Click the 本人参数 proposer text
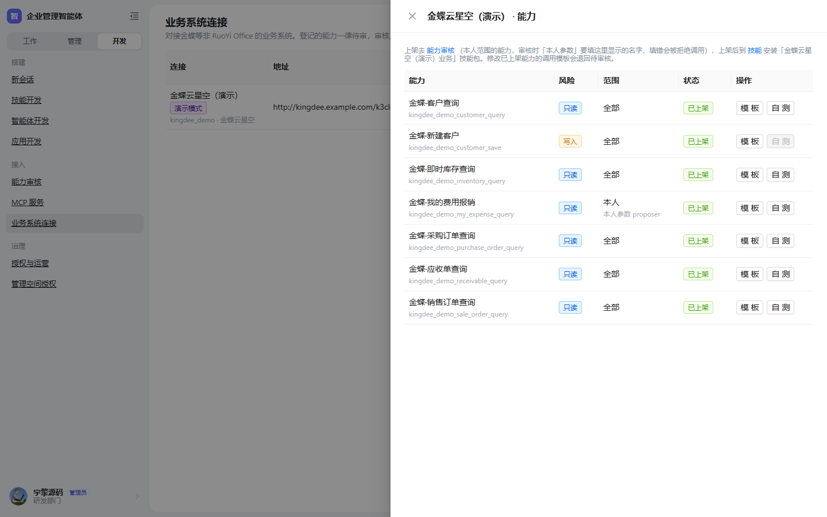The height and width of the screenshot is (517, 827). point(632,214)
